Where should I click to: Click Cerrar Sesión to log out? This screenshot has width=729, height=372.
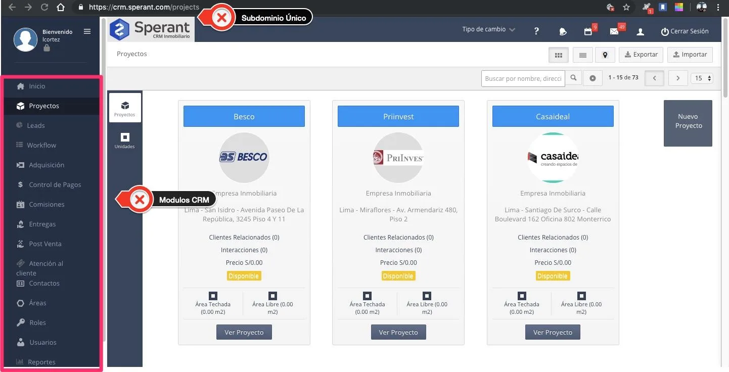coord(685,31)
